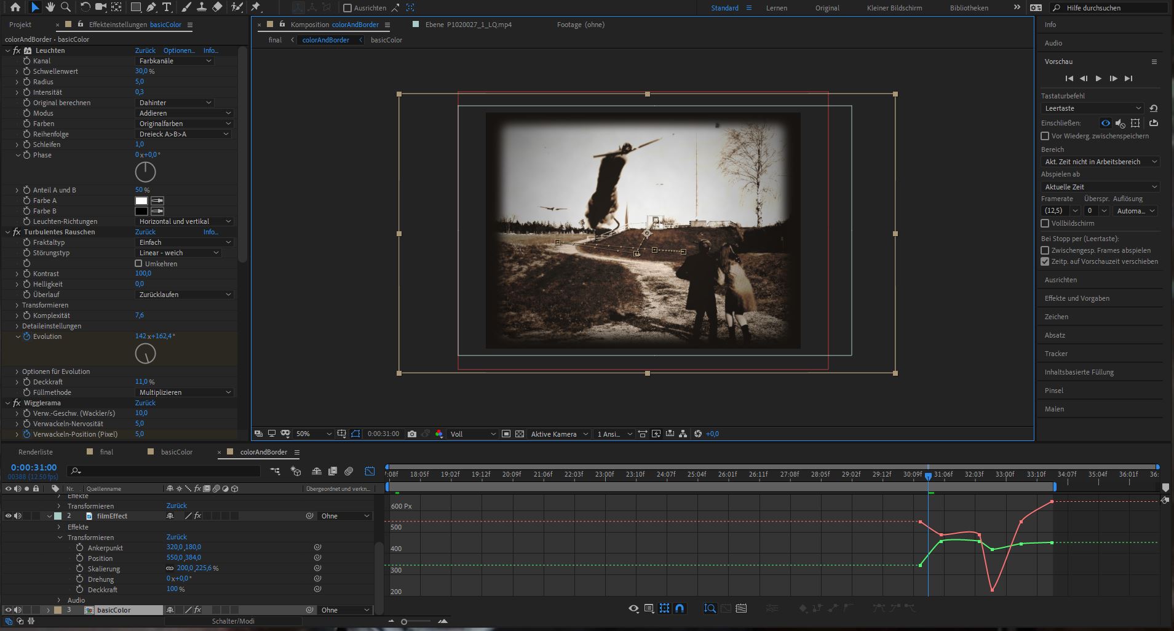1174x631 pixels.
Task: Switch to the Lernen workspace
Action: tap(776, 8)
